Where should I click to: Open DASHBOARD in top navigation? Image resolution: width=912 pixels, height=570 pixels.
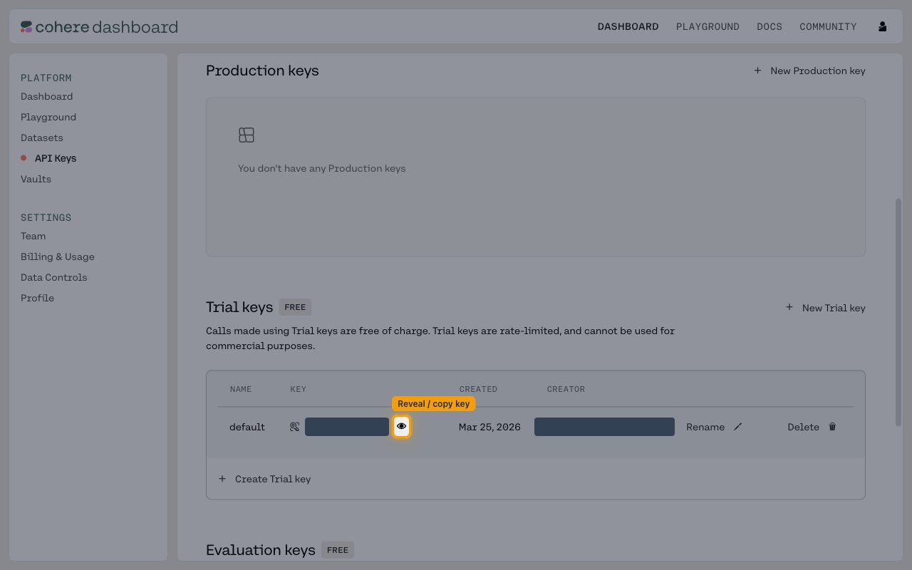tap(628, 26)
